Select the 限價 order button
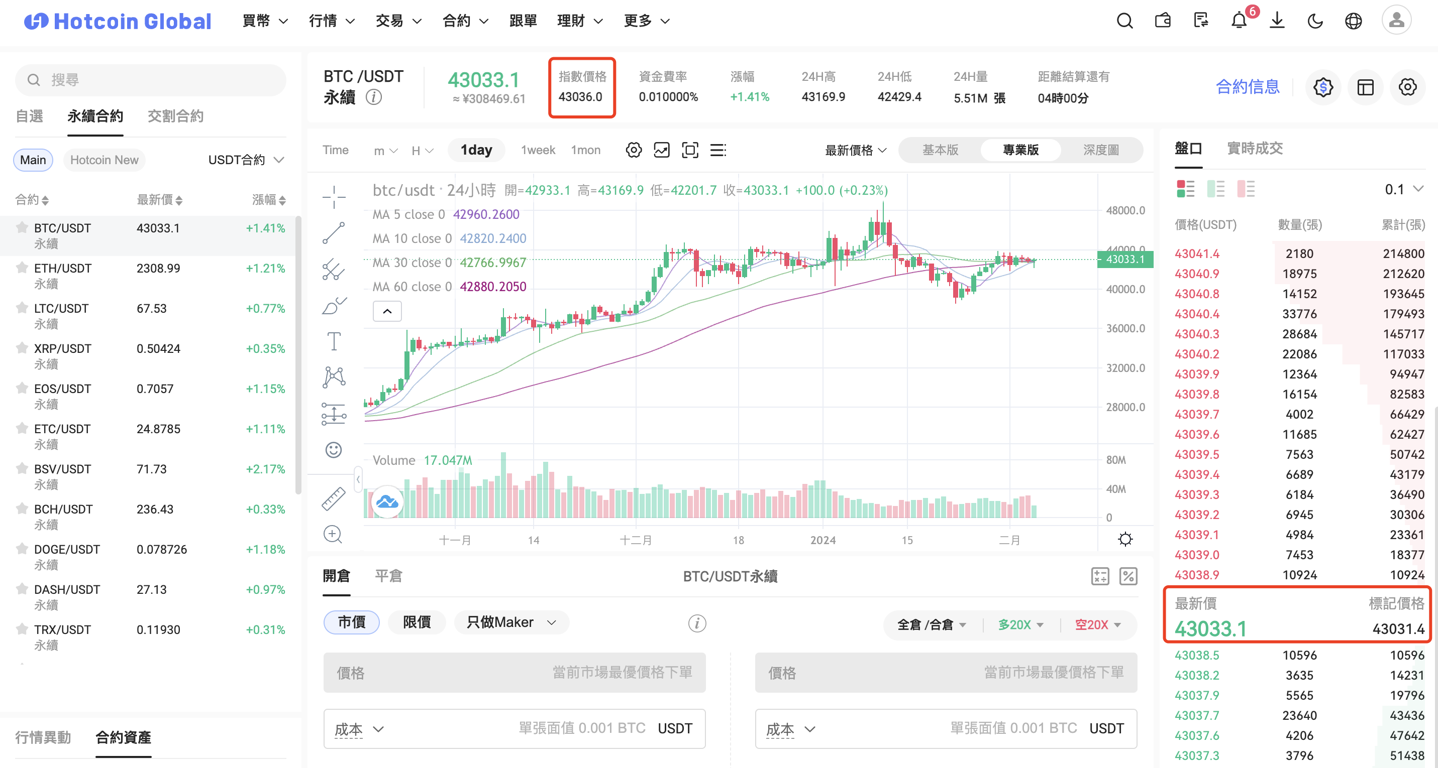The height and width of the screenshot is (768, 1438). pyautogui.click(x=417, y=622)
